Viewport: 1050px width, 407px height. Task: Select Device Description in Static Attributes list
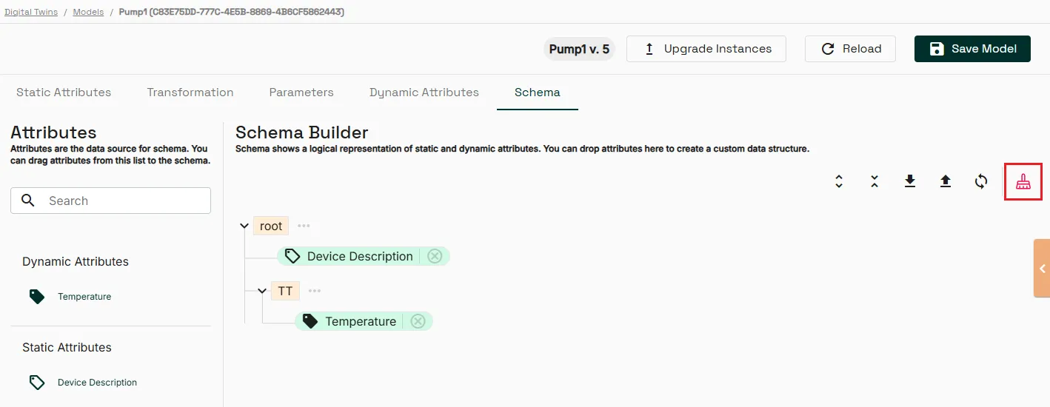click(x=97, y=383)
